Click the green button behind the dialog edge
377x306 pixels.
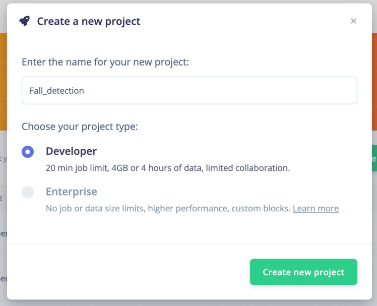(x=374, y=158)
